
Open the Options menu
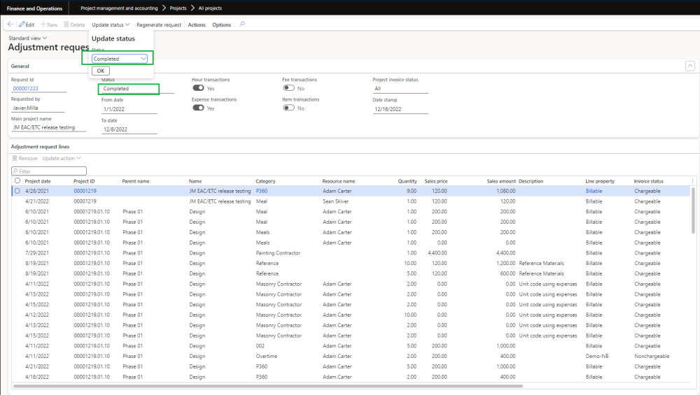(221, 24)
